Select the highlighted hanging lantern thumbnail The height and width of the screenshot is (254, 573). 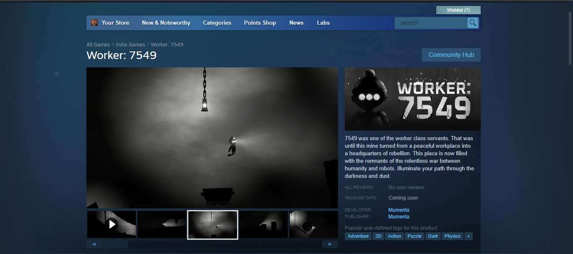[213, 225]
